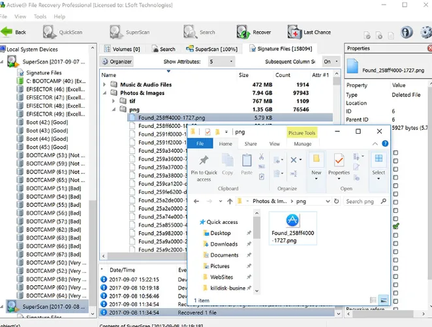432x327 pixels.
Task: Open the View menu
Action: (x=20, y=16)
